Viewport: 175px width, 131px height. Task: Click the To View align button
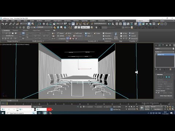(x=124, y=33)
